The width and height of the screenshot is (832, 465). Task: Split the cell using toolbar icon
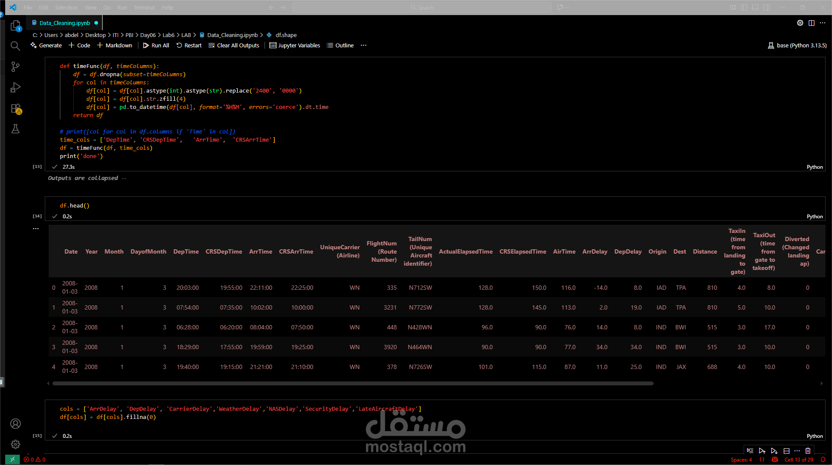[x=786, y=451]
